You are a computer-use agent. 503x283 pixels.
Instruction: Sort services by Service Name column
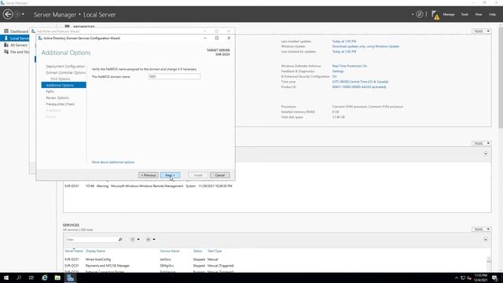click(170, 251)
